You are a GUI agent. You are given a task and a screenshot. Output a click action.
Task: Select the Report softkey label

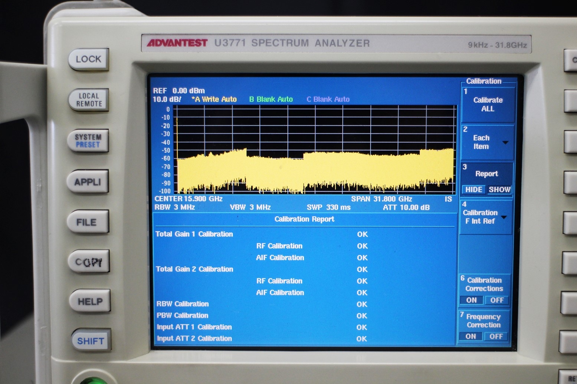(x=486, y=174)
